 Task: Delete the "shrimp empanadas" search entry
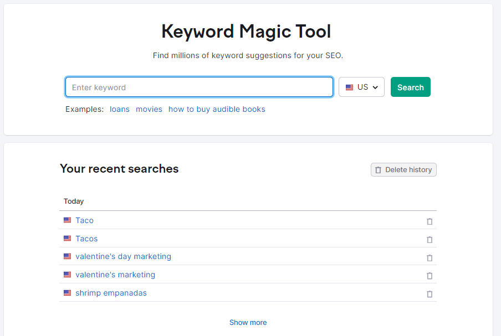point(430,294)
